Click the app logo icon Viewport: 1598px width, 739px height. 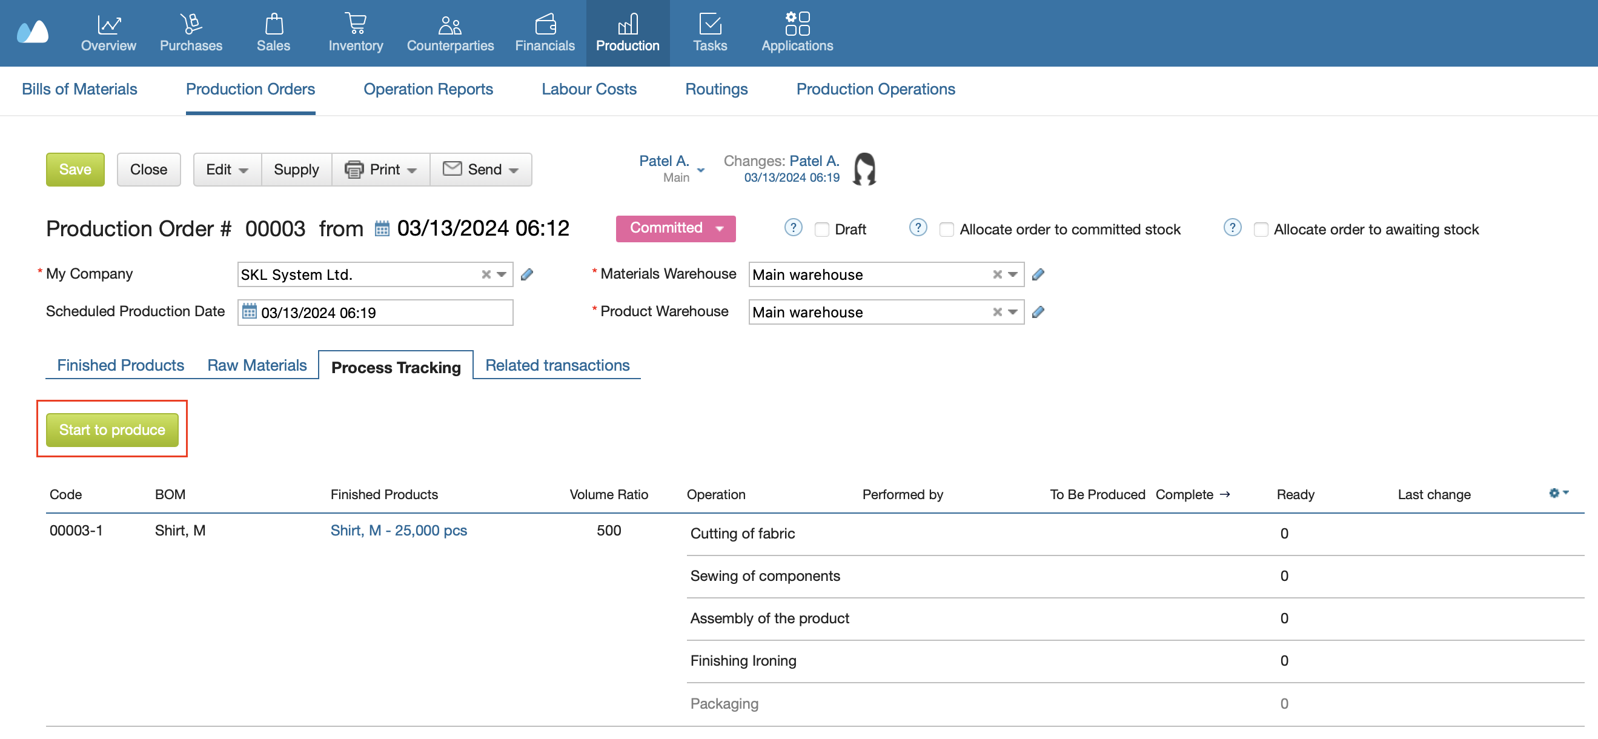[x=32, y=32]
